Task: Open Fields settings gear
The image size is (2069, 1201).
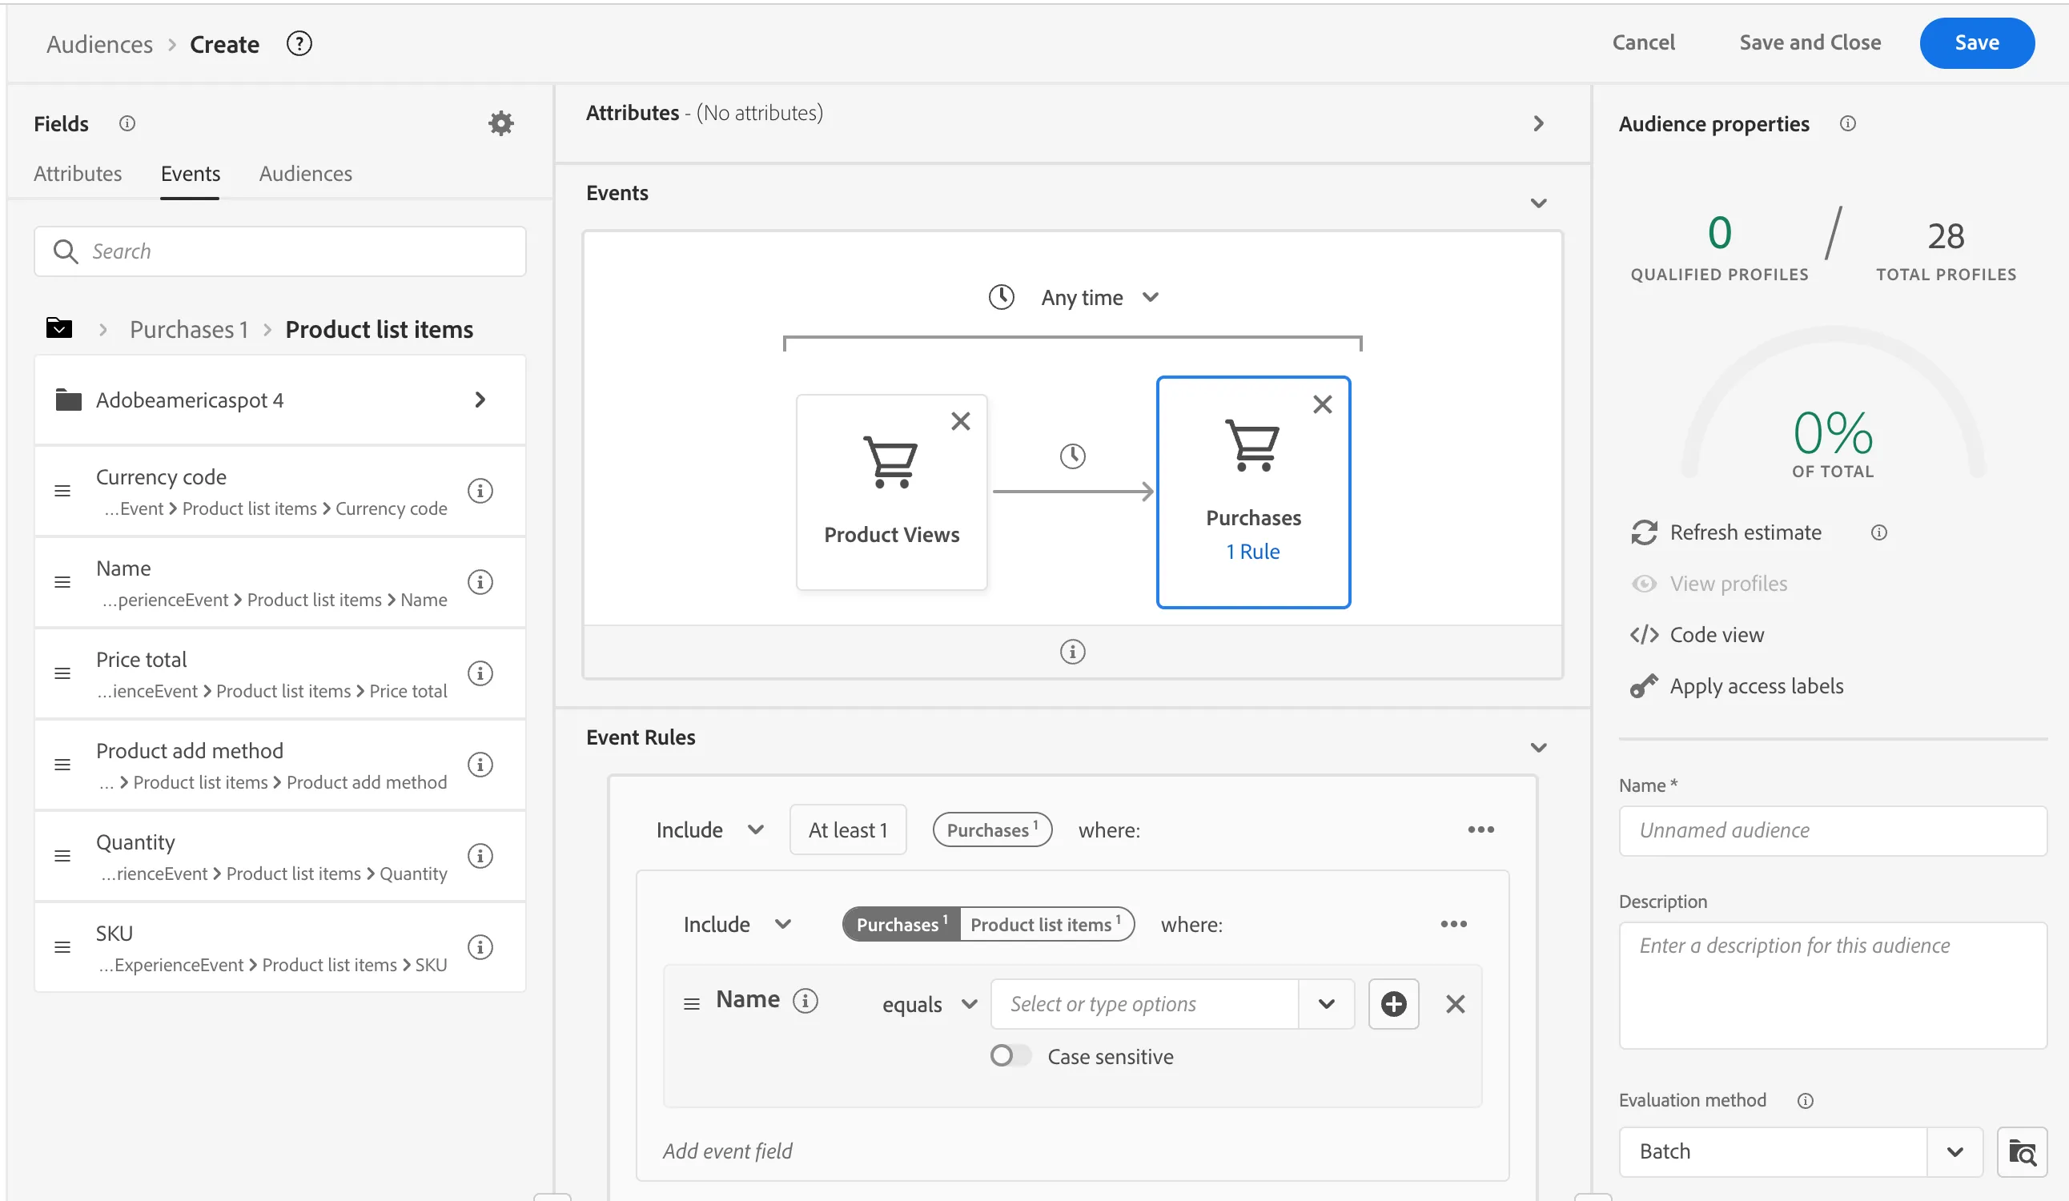Action: [500, 123]
